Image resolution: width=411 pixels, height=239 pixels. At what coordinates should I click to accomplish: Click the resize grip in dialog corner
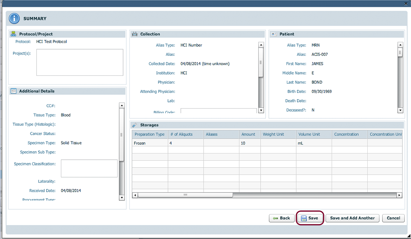(409, 236)
